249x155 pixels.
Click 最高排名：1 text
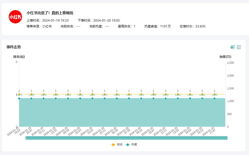point(126,26)
